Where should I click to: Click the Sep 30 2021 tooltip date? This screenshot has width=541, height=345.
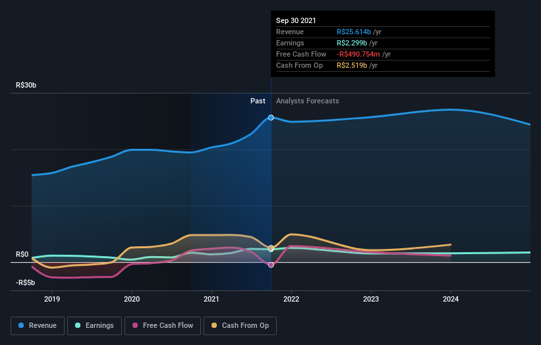296,20
